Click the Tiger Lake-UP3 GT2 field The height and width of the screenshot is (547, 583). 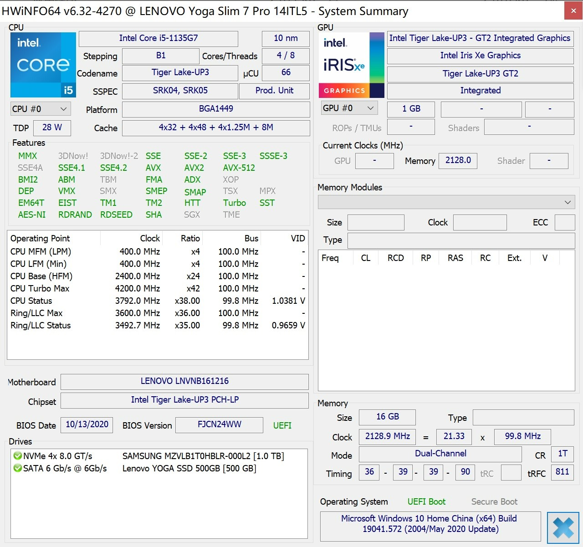[x=480, y=74]
